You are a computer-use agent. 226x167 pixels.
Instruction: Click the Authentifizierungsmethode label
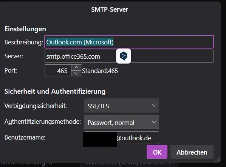coord(43,122)
